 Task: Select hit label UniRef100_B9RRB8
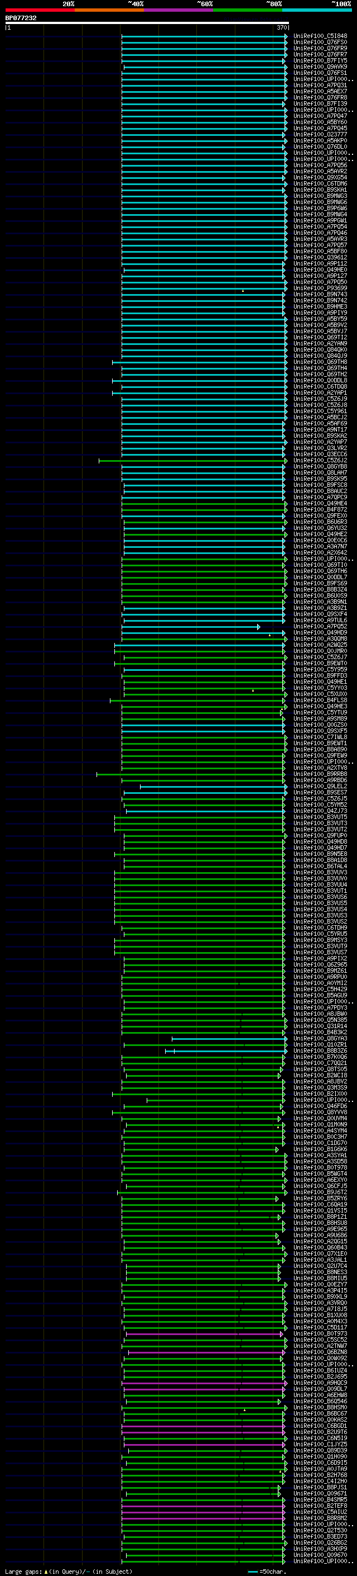320,774
